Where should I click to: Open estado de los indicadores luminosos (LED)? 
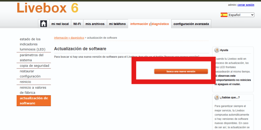(x=30, y=44)
